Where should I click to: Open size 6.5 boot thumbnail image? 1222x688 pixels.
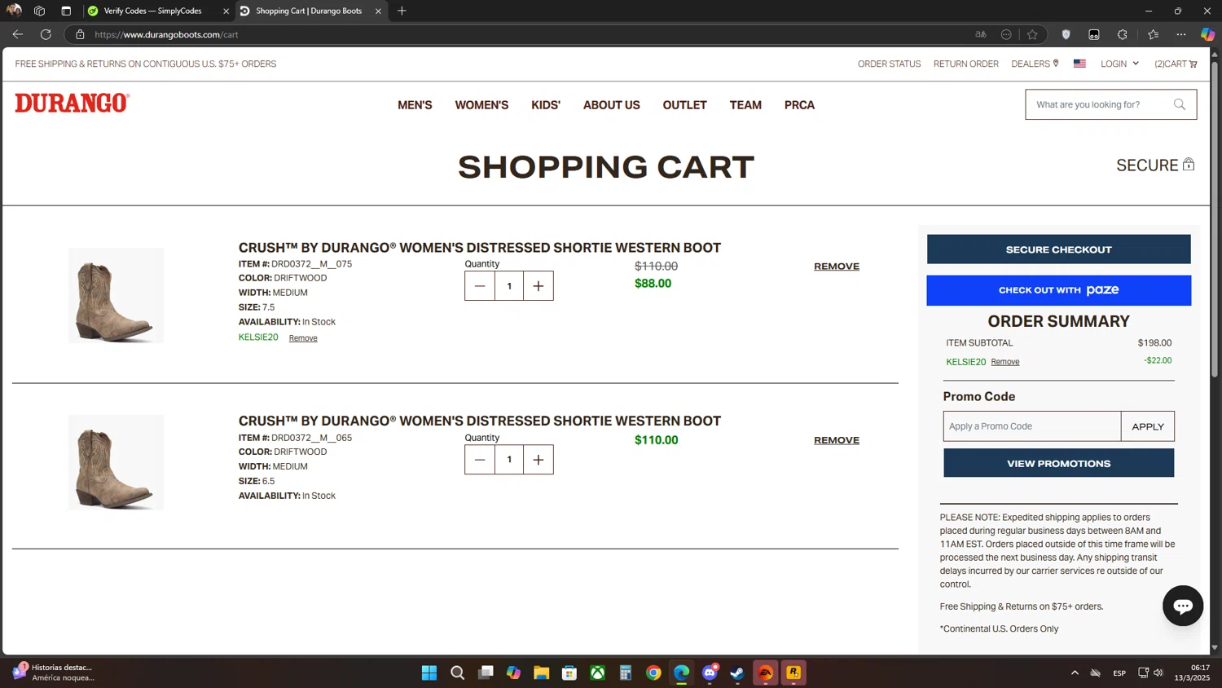pyautogui.click(x=116, y=463)
